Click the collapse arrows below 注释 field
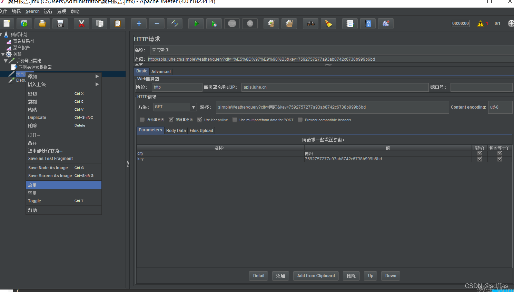This screenshot has width=514, height=292. pos(139,64)
